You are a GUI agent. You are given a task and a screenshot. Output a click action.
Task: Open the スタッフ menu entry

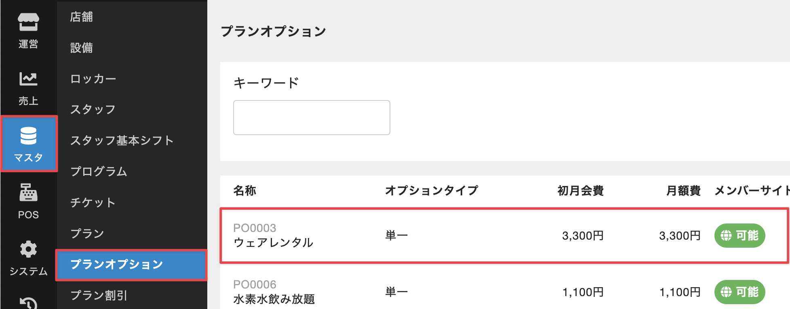point(93,110)
